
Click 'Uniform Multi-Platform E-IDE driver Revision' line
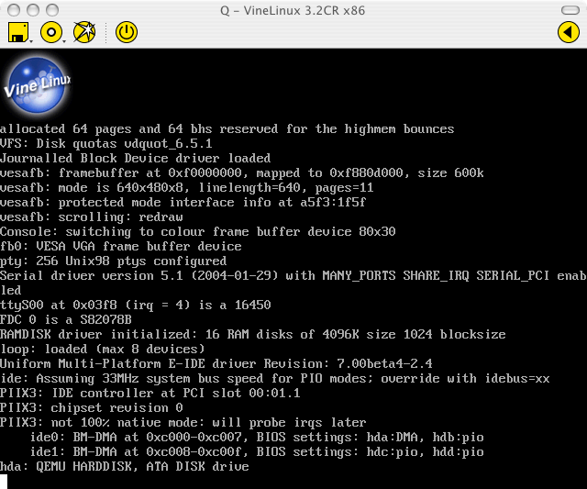pos(216,363)
